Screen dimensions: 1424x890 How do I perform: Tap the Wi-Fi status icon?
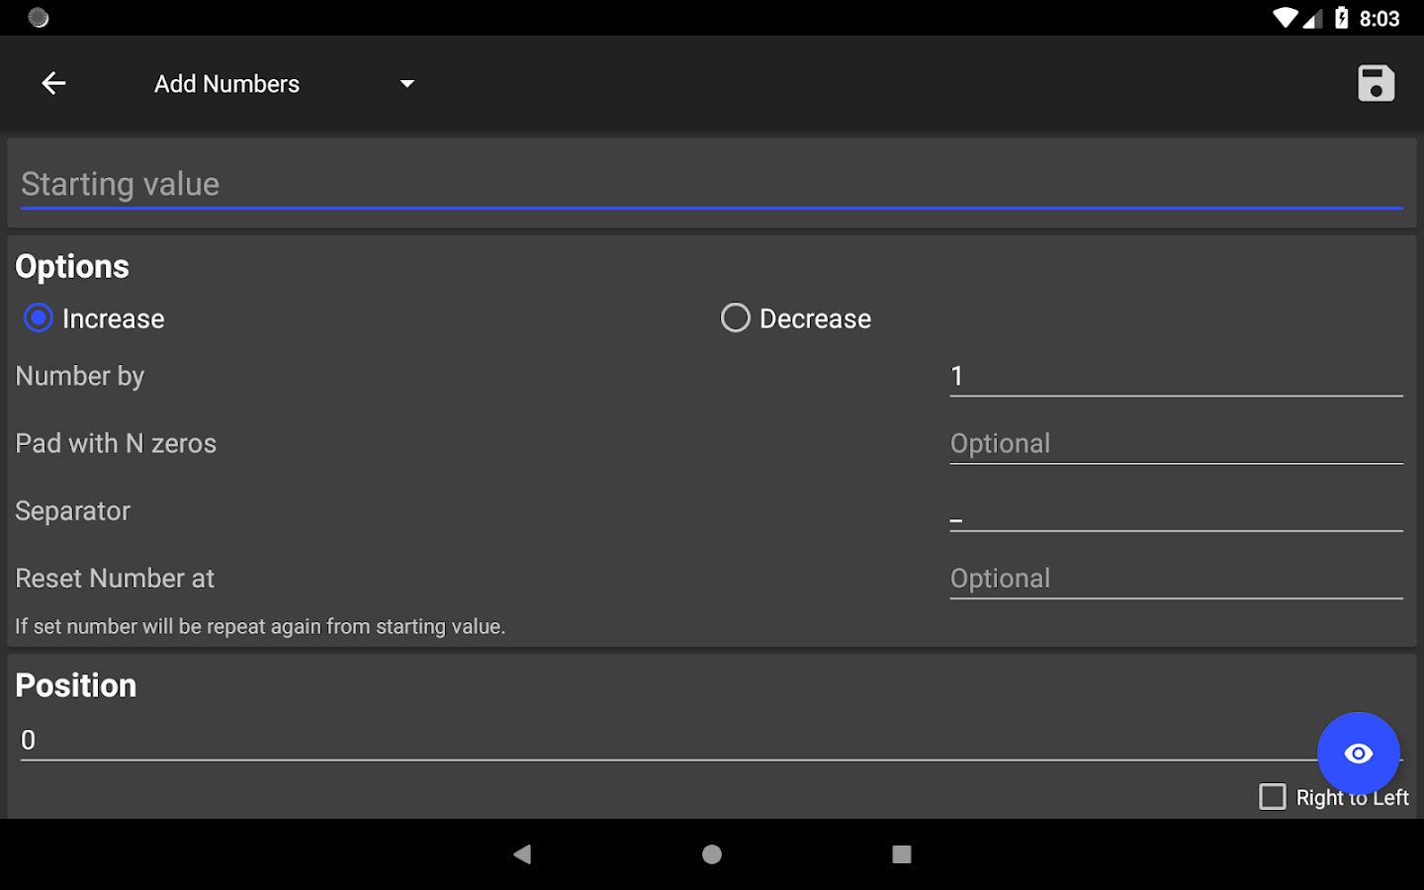click(1286, 18)
